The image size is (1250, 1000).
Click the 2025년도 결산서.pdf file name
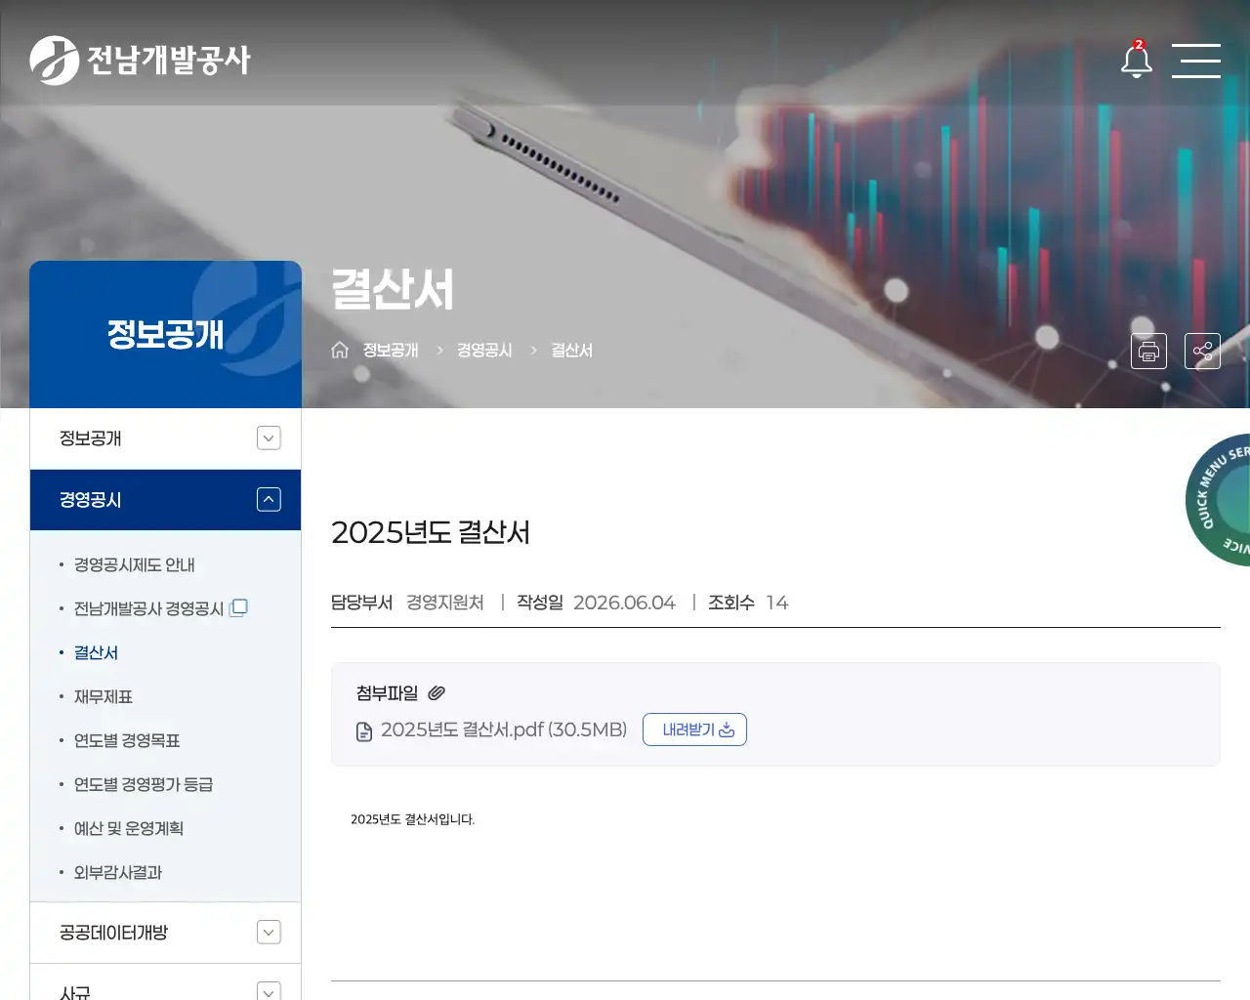click(504, 729)
